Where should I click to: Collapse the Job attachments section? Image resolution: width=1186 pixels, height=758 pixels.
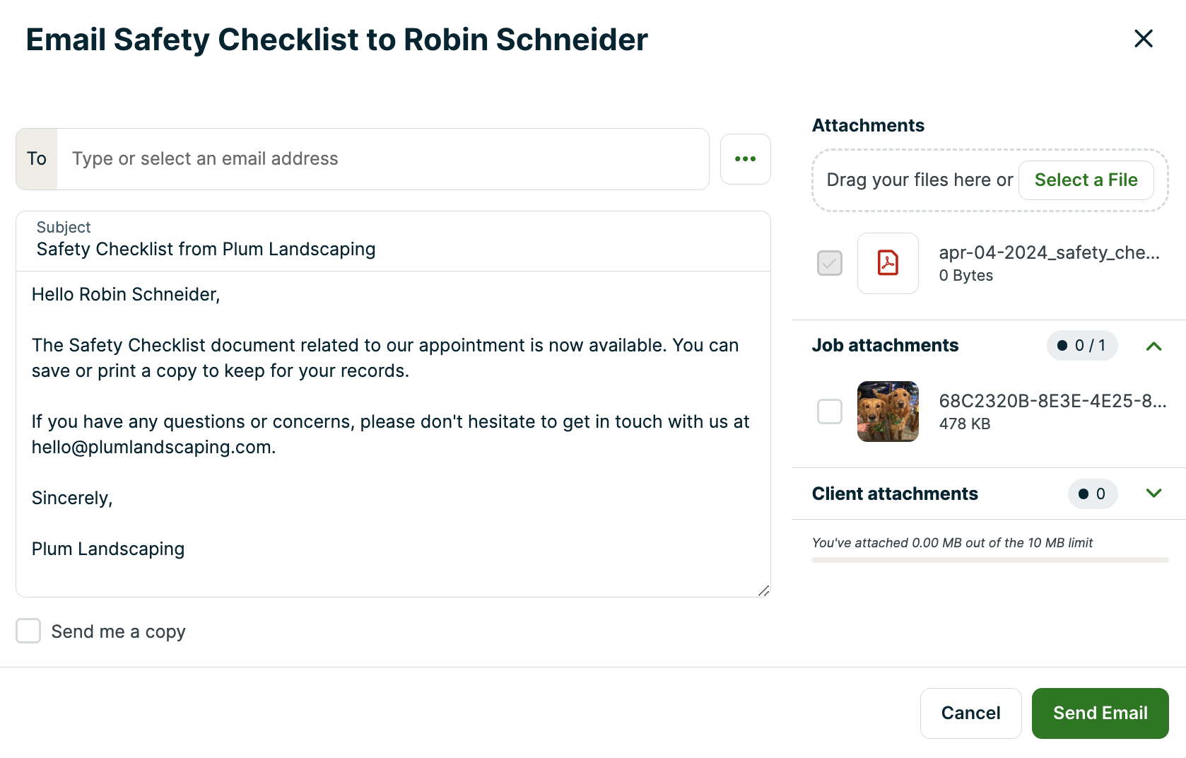coord(1153,346)
